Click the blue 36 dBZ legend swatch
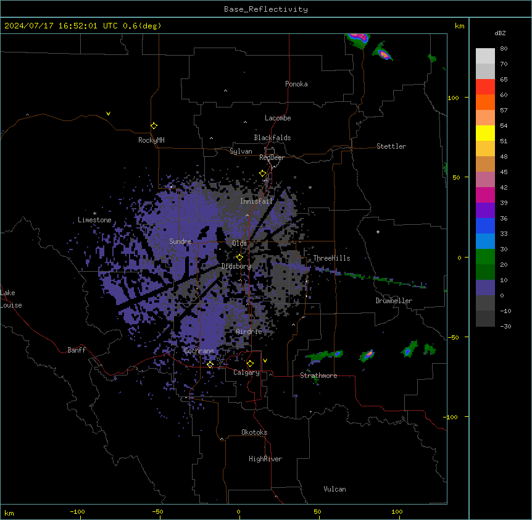Viewport: 532px width, 520px height. [485, 225]
